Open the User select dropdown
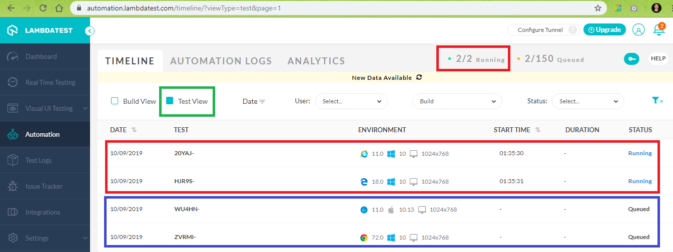The image size is (673, 252). coord(351,101)
